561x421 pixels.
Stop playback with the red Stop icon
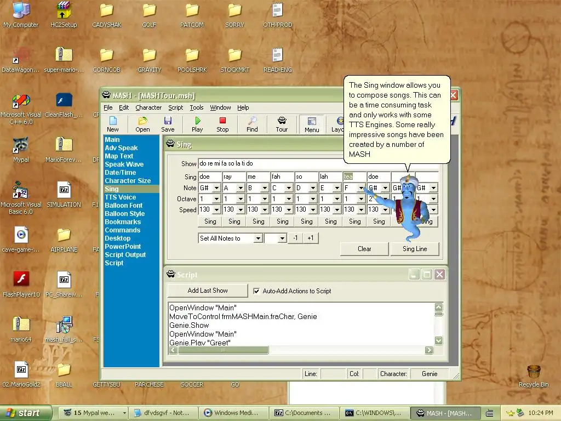[x=222, y=124]
